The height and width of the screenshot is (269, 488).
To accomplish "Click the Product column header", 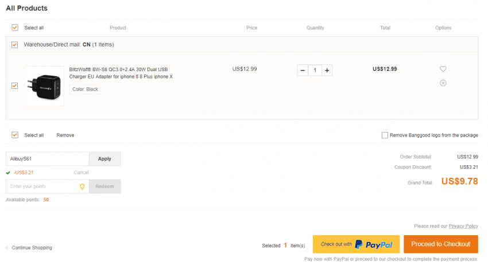I will click(x=118, y=28).
